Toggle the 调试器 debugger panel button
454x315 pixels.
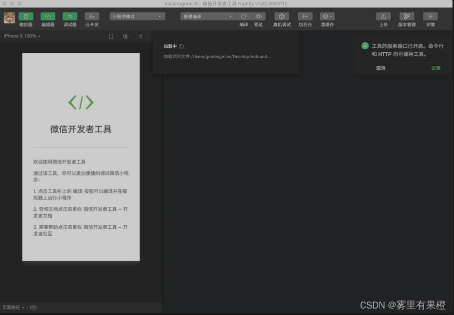70,16
